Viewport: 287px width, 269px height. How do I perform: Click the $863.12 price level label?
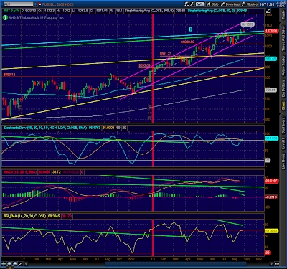pos(9,75)
